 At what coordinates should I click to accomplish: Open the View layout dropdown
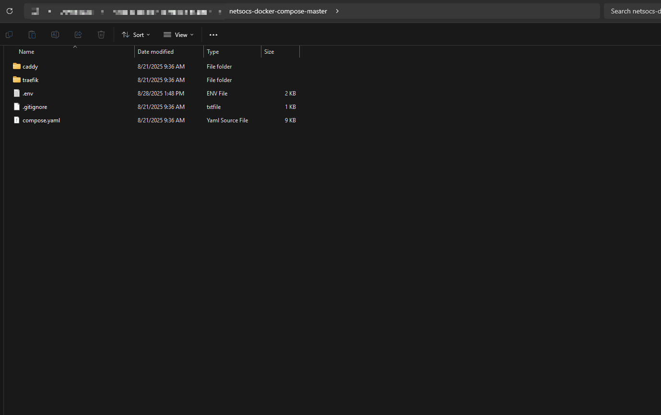click(178, 35)
